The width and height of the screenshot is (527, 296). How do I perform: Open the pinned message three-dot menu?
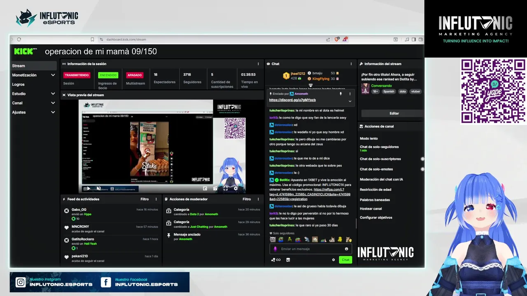point(350,94)
